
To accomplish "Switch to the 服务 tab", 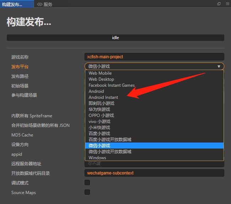I will point(48,4).
